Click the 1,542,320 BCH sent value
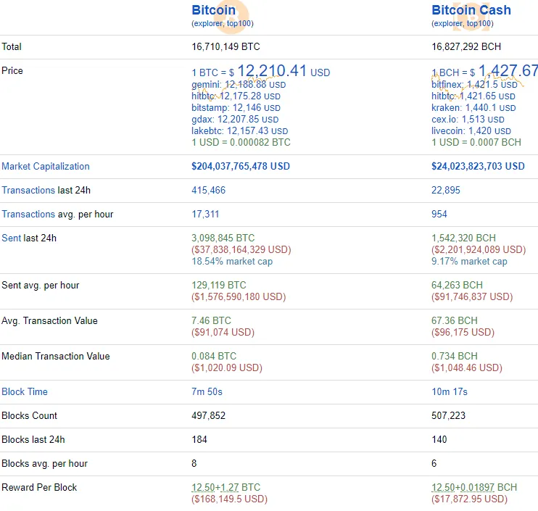Viewport: 538px width, 511px height. [463, 238]
